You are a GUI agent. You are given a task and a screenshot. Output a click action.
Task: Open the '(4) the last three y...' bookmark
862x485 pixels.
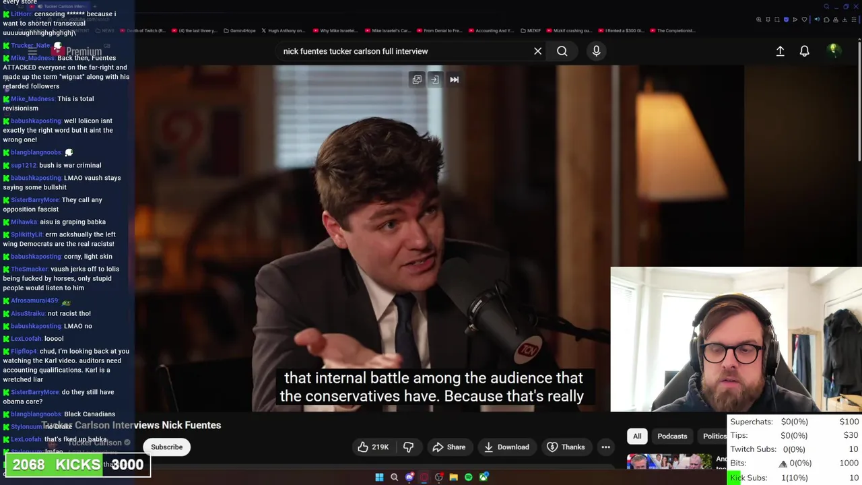click(x=193, y=30)
